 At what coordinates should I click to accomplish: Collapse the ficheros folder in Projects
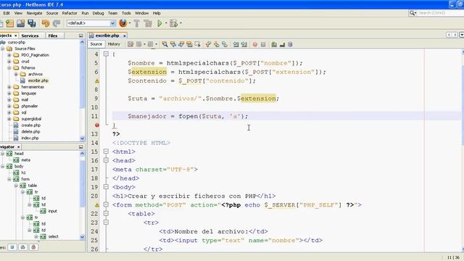click(x=9, y=67)
